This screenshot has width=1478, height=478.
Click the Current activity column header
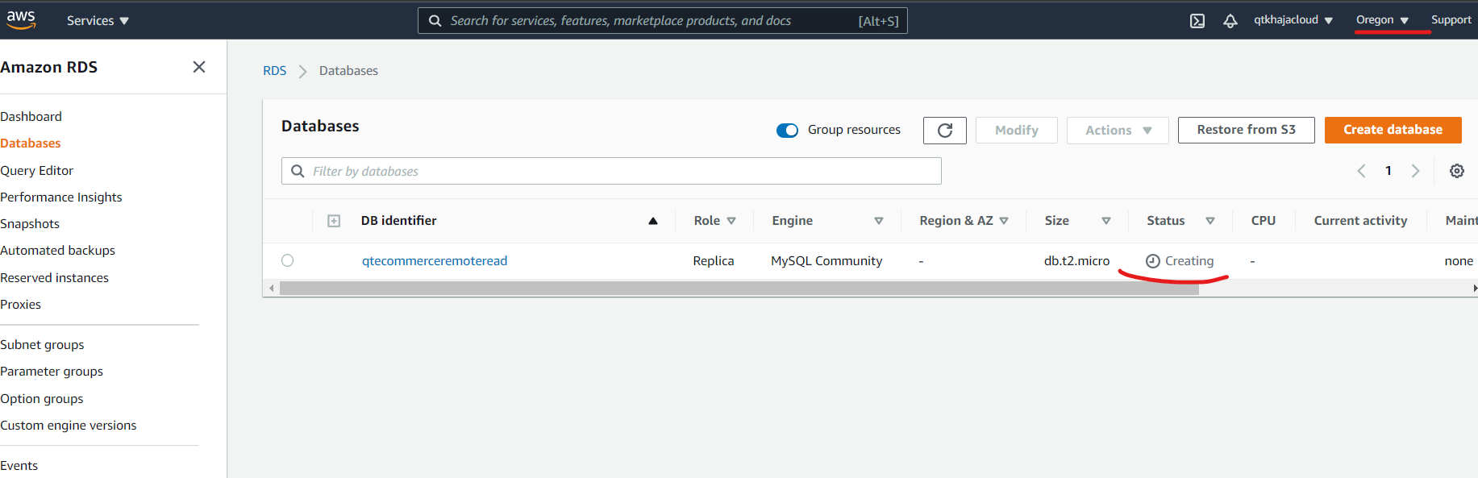(1360, 221)
